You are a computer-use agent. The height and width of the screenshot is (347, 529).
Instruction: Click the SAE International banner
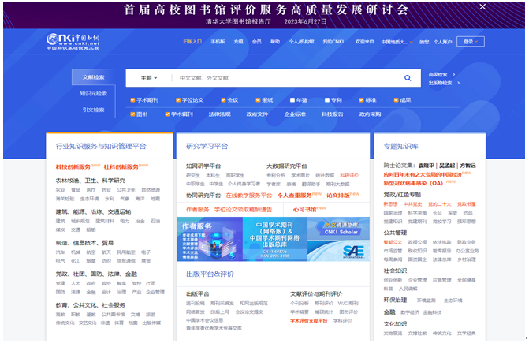pyautogui.click(x=339, y=251)
